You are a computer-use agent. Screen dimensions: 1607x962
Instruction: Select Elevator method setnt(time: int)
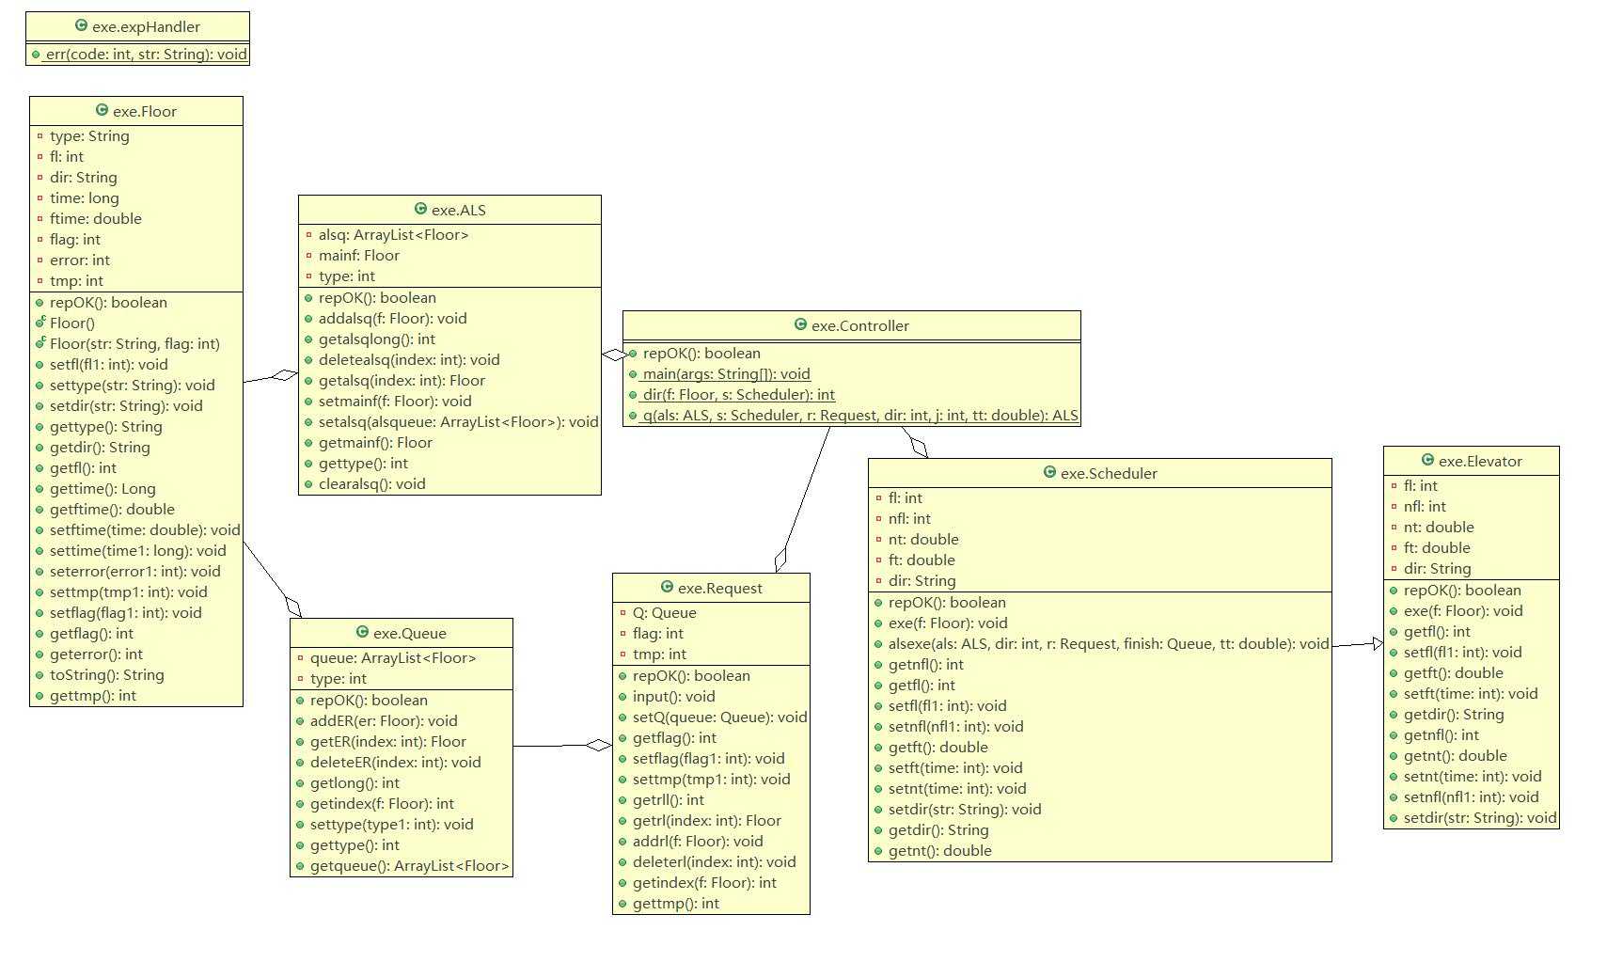click(x=1473, y=776)
